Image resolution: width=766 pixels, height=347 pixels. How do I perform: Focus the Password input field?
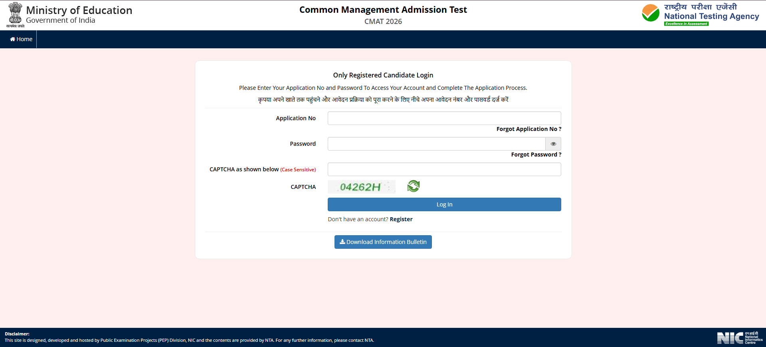tap(437, 144)
